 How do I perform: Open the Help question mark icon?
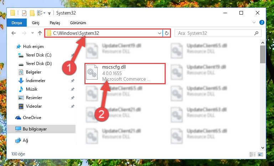click(x=262, y=22)
